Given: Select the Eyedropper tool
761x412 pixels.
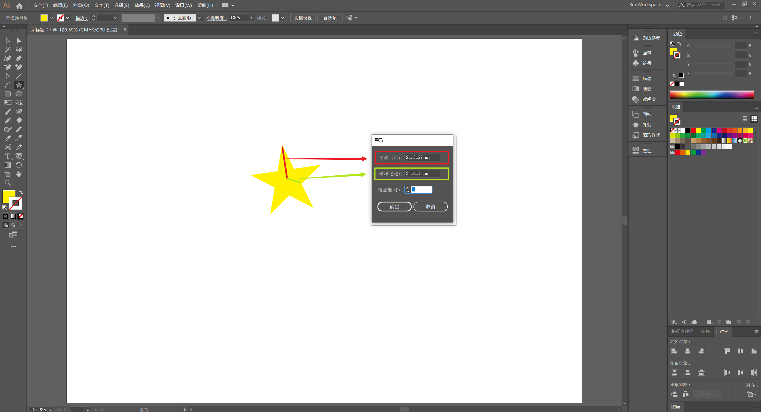Looking at the screenshot, I should click(x=8, y=138).
